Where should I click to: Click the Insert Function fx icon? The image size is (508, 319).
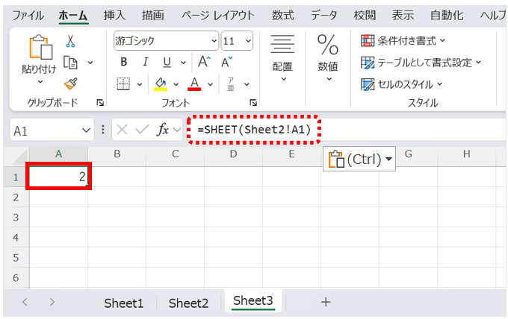point(163,130)
